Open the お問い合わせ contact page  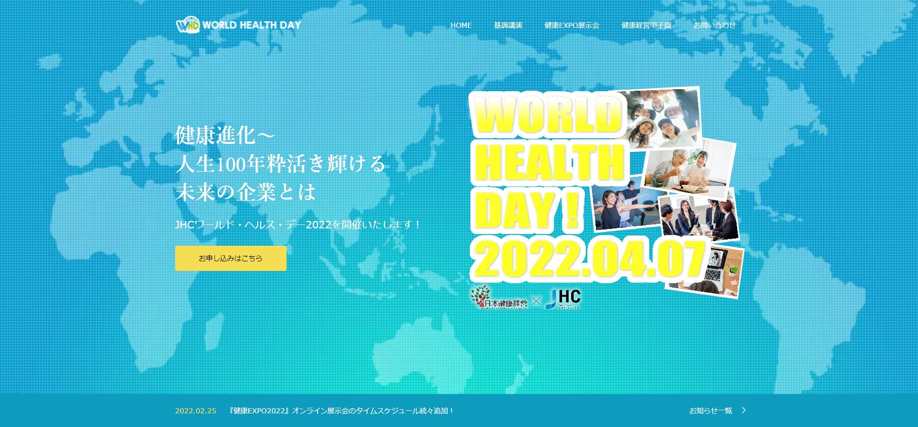[x=714, y=25]
